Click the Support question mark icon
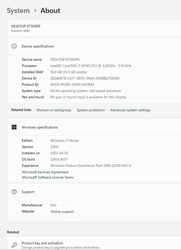181x250 pixels. pyautogui.click(x=14, y=192)
